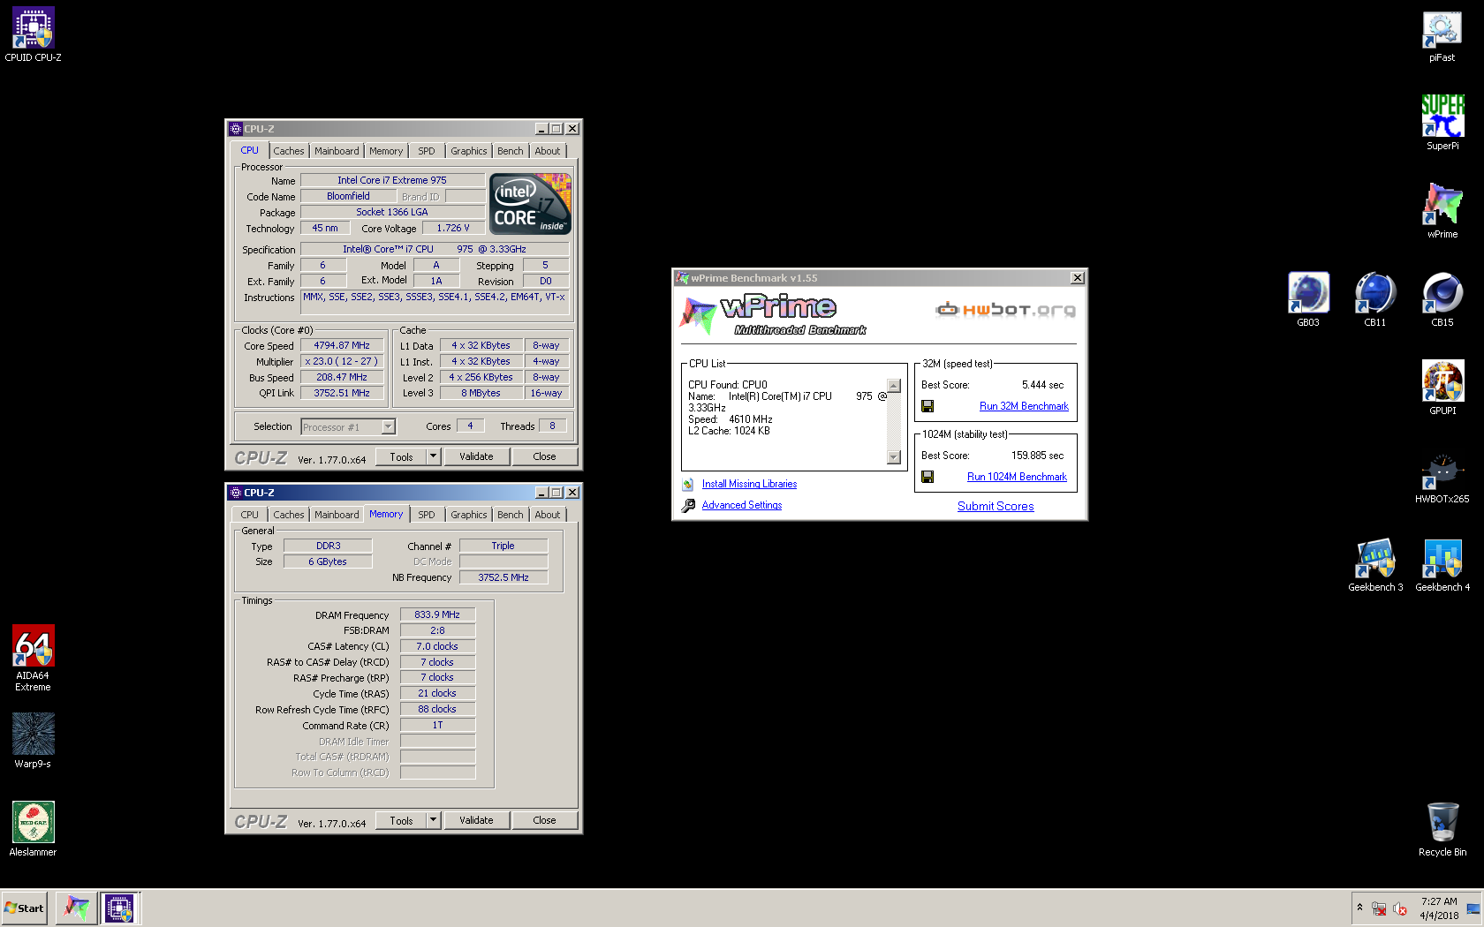Click Run 1024M Benchmark link
Viewport: 1484px width, 927px height.
(1017, 477)
